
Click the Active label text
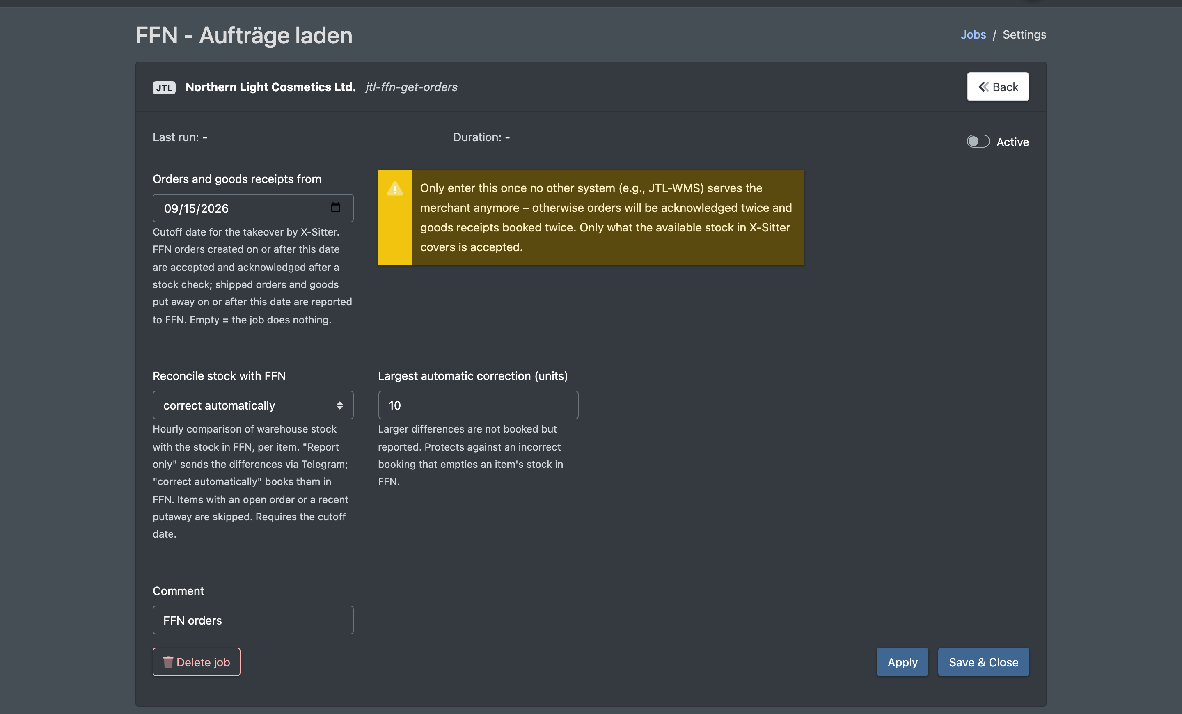click(x=1012, y=142)
